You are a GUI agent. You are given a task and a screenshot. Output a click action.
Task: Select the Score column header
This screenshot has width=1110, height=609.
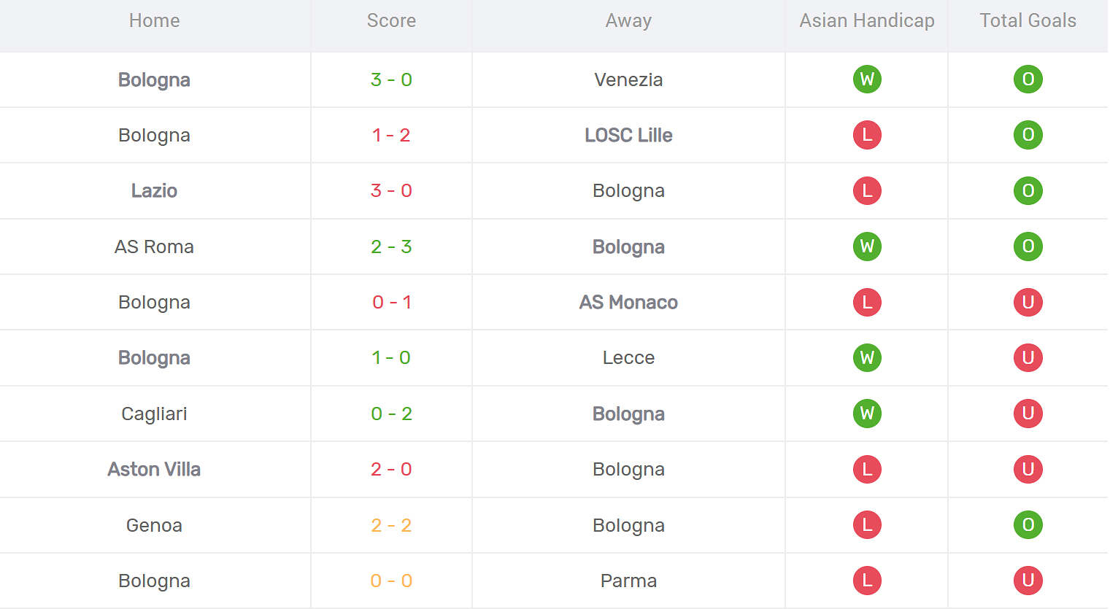click(x=391, y=20)
